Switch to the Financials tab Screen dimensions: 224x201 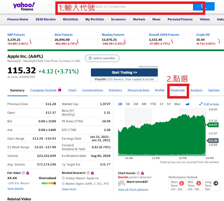click(178, 90)
